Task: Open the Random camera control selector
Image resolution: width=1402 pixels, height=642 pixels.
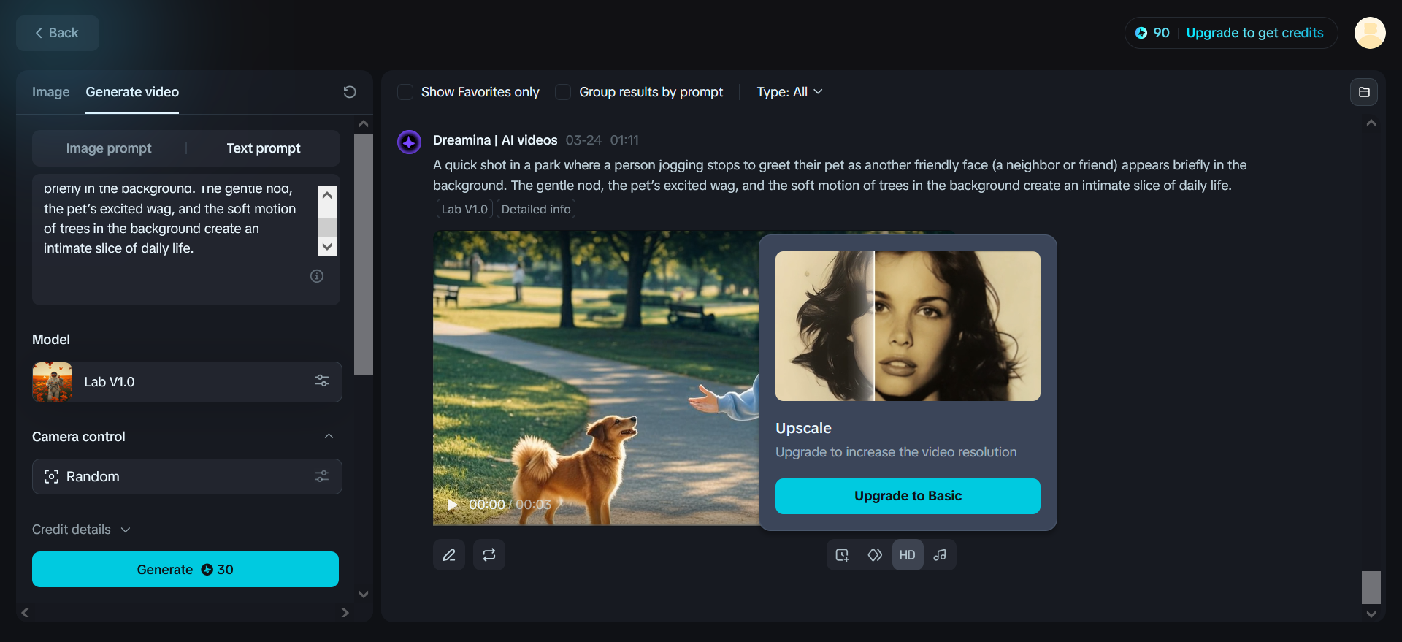Action: click(x=187, y=476)
